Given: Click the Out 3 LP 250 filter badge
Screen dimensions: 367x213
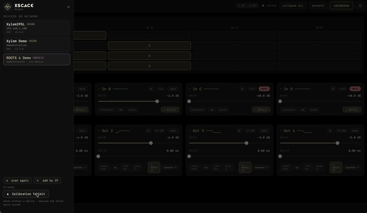Looking at the screenshot, I should pos(250,131).
